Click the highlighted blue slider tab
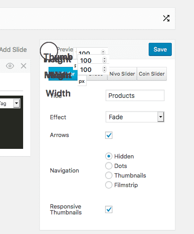 [x=63, y=74]
